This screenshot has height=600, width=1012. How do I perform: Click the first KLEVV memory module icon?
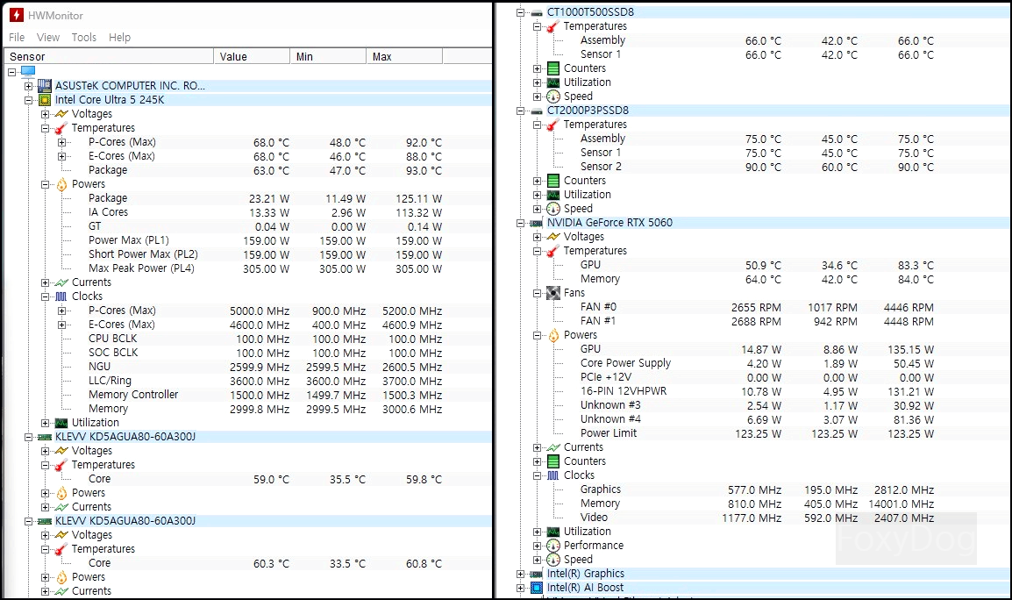coord(45,437)
